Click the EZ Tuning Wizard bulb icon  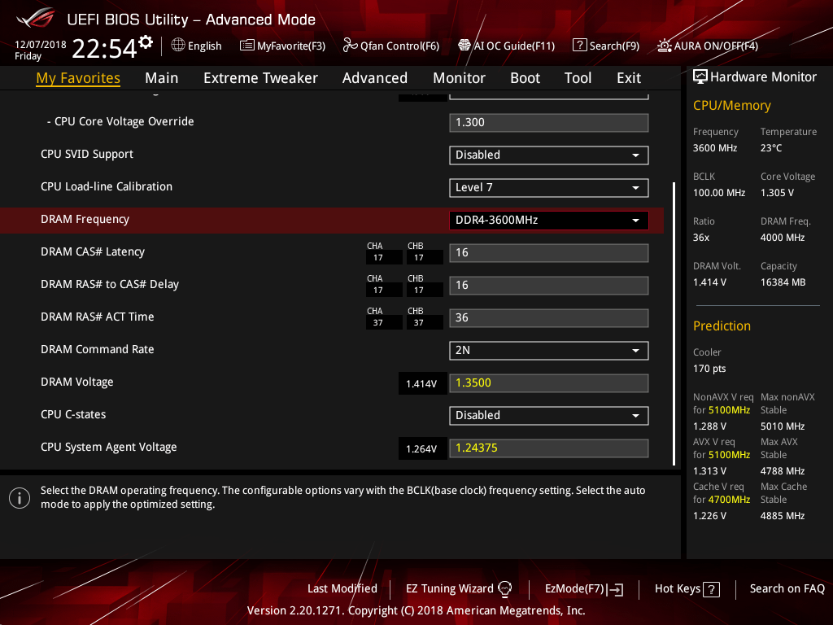click(x=504, y=589)
